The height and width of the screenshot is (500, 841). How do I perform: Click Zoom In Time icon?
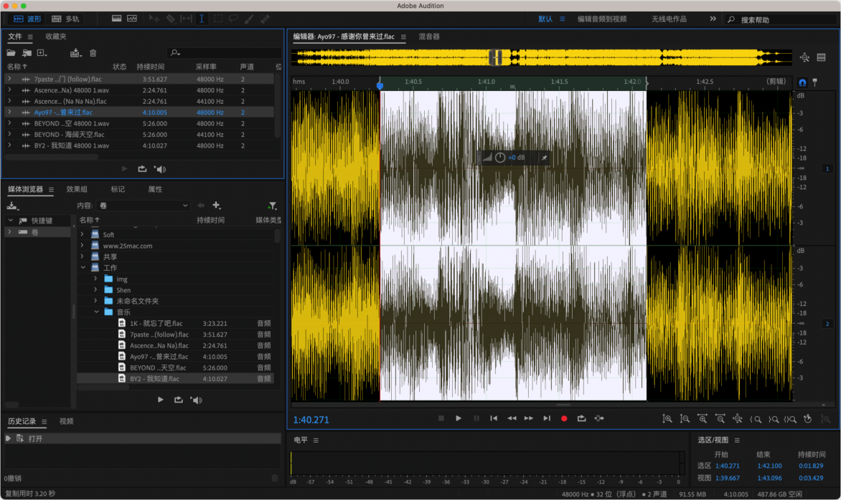[x=702, y=419]
